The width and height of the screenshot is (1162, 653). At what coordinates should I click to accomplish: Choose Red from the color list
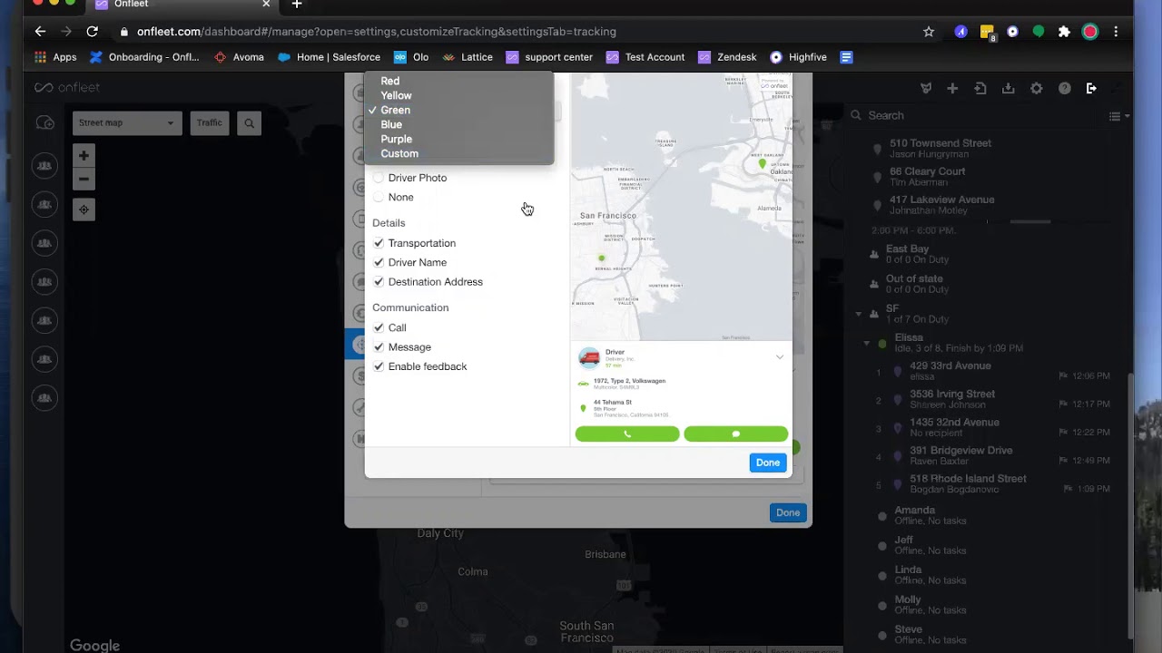(390, 81)
